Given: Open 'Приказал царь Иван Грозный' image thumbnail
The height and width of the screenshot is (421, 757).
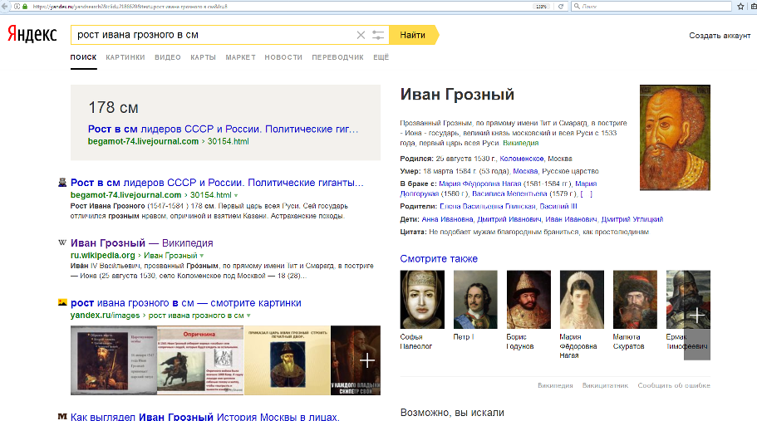Looking at the screenshot, I should coord(288,360).
